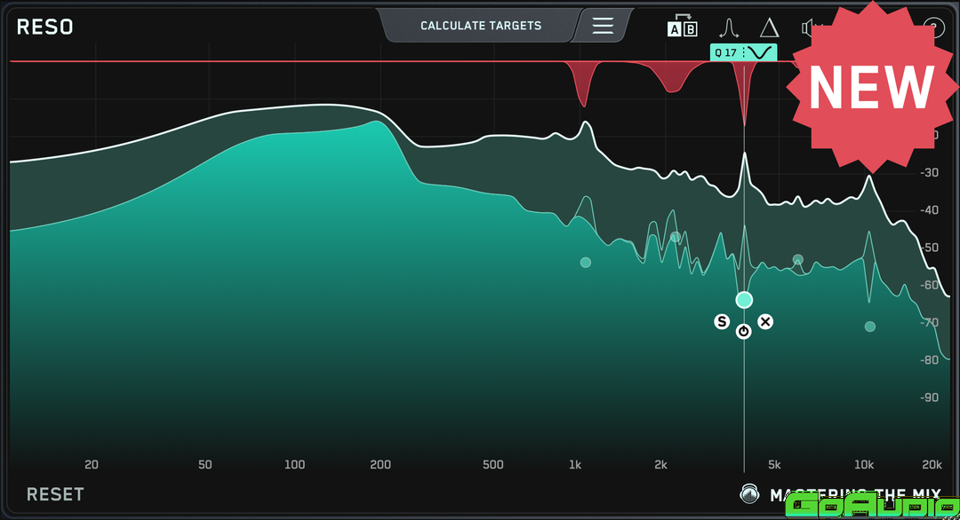Click the red reduction dip near 2k
Screen dimensions: 960x520
672,76
